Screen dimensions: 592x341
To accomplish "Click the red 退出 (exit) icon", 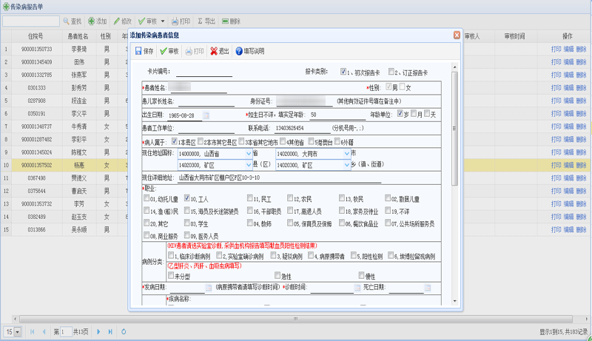I will tap(214, 51).
